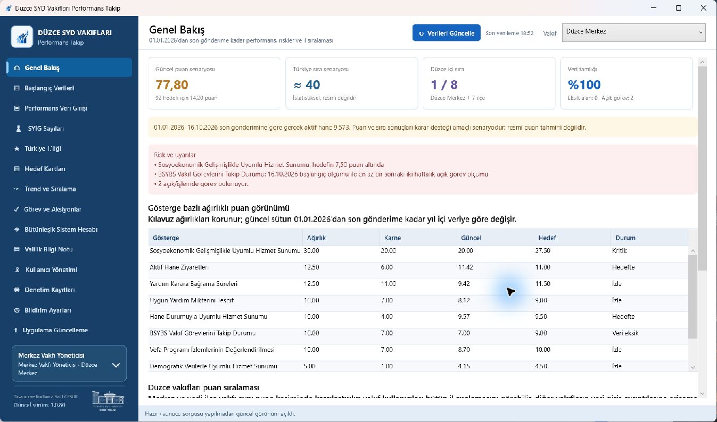The width and height of the screenshot is (717, 422).
Task: Sort table by Gösterge column header
Action: pyautogui.click(x=226, y=238)
